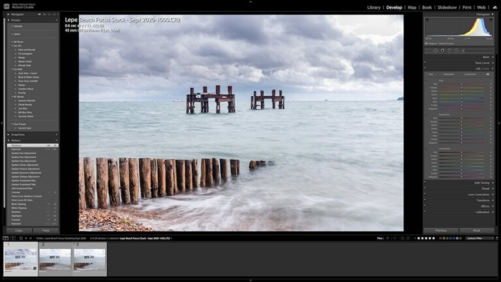Click the Luminance Red slider handle
The image size is (501, 282).
(x=461, y=153)
